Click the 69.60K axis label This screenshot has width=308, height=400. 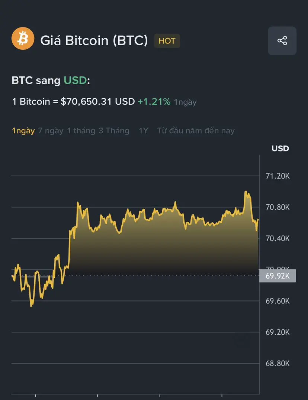coord(277,301)
